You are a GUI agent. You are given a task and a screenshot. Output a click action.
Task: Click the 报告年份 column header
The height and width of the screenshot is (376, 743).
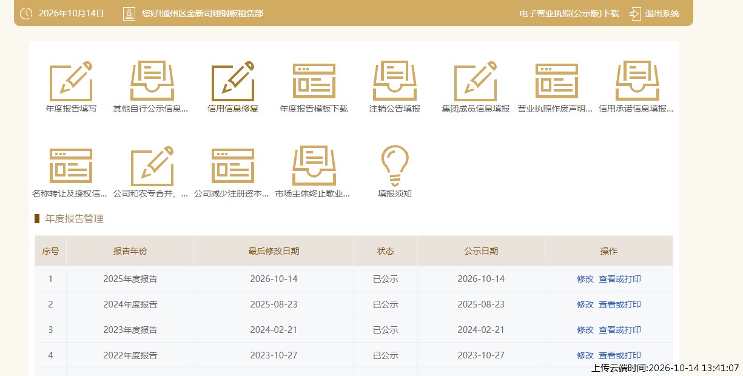coord(130,251)
